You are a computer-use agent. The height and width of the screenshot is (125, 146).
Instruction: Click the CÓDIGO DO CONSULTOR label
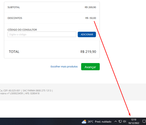click(22, 30)
